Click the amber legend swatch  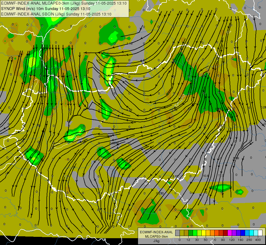coord(208,233)
